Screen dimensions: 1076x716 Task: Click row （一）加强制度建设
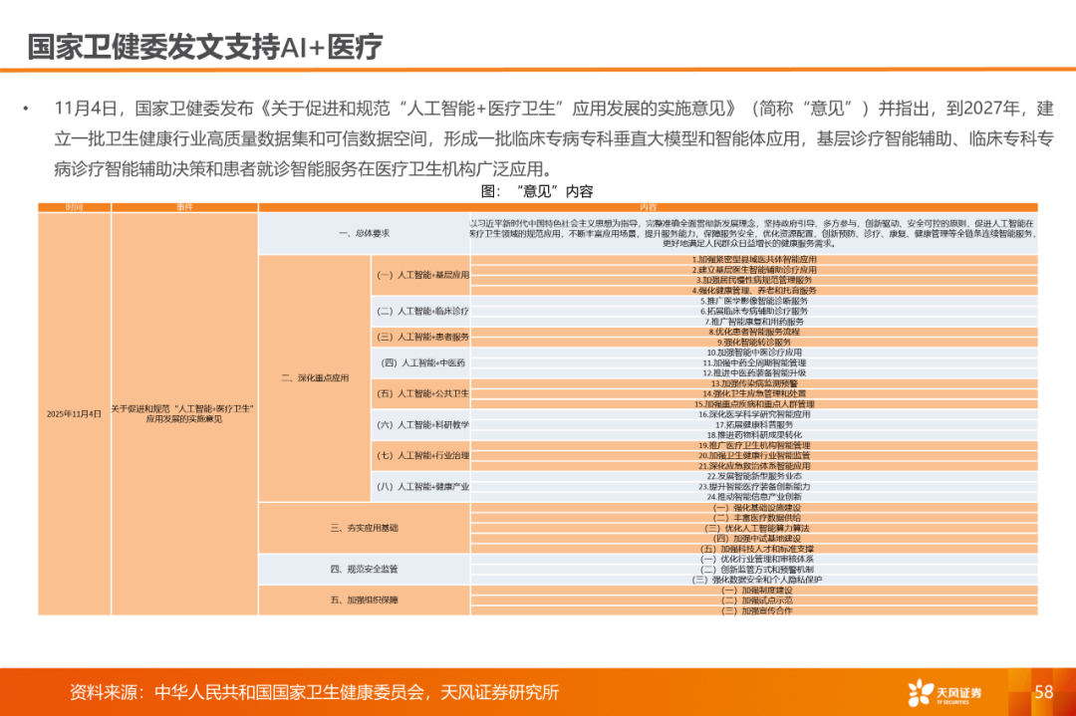pyautogui.click(x=754, y=590)
